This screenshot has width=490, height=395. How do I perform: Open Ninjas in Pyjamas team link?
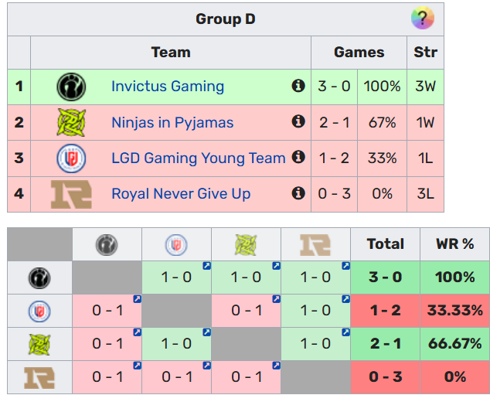pos(172,122)
